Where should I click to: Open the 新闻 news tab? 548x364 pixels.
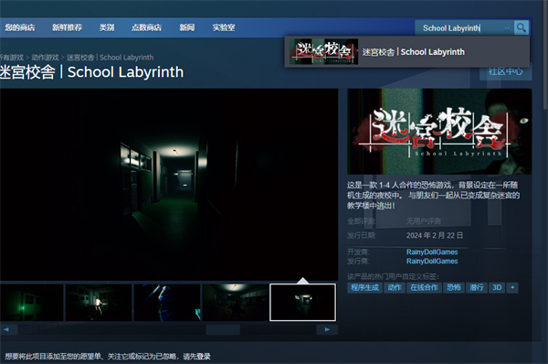tap(187, 27)
